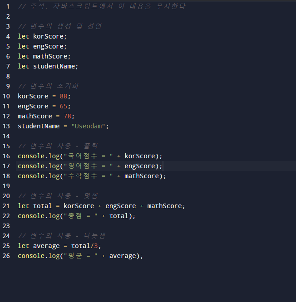Click 'korScore' in the line 4 declaration
The image size is (296, 302).
(x=48, y=36)
